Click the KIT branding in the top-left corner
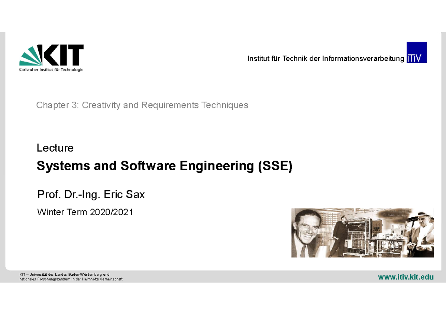 click(x=51, y=58)
